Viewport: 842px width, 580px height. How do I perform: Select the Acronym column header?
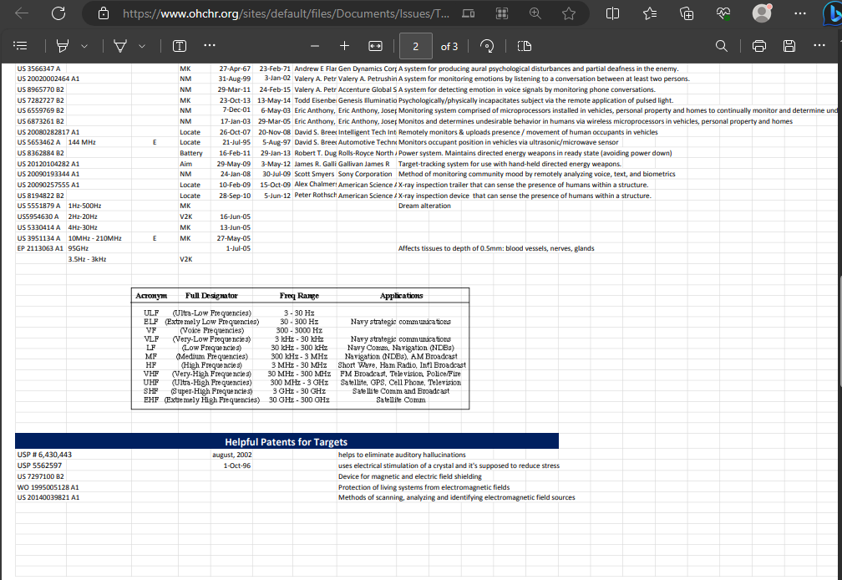tap(151, 296)
